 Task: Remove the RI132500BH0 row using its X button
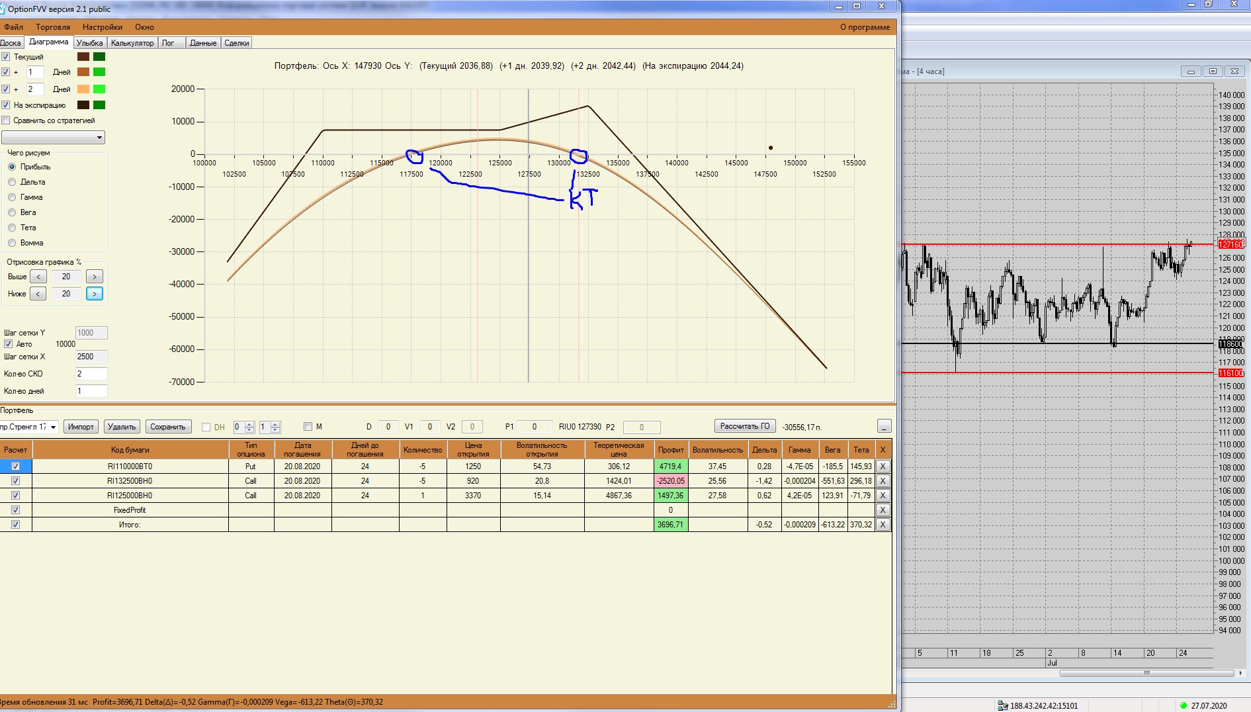tap(883, 481)
